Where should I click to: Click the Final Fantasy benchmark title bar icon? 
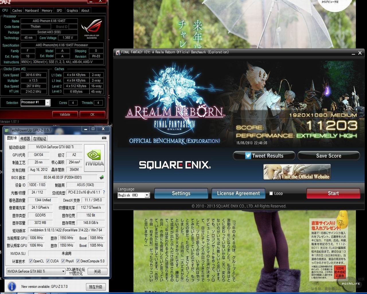pyautogui.click(x=118, y=53)
